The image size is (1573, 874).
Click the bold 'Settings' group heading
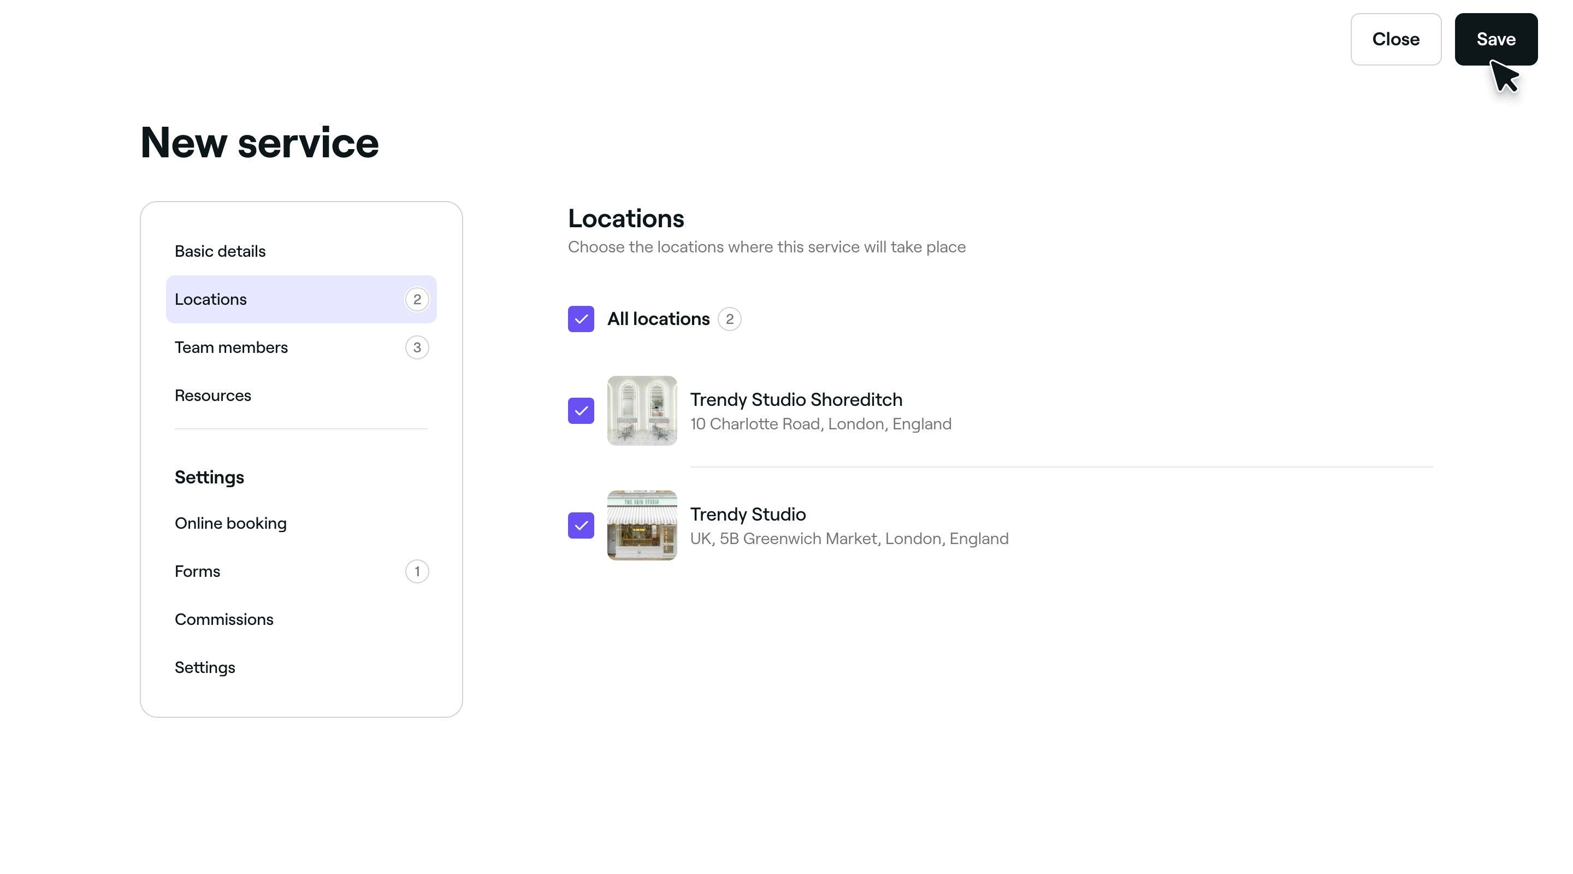coord(209,477)
